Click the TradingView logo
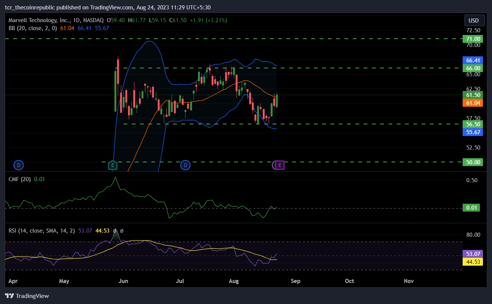Viewport: 492px width, 304px height. (27, 296)
